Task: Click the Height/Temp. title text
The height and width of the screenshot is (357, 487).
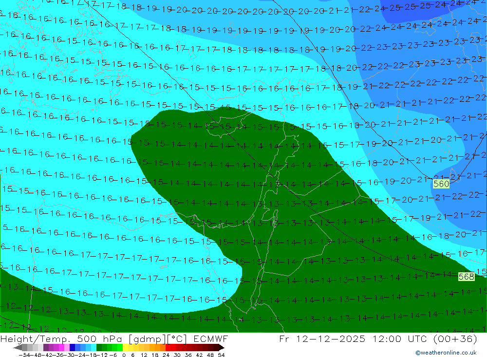Action: (35, 339)
